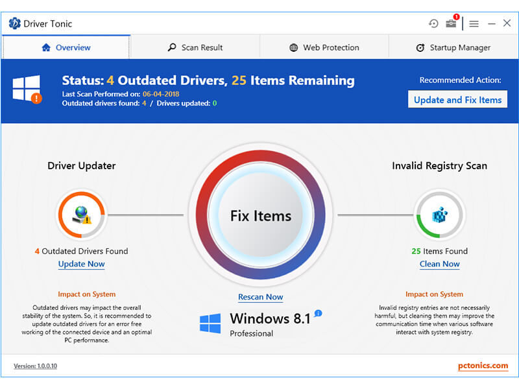Click the 'Invalid Registry Scan' heading

[440, 166]
